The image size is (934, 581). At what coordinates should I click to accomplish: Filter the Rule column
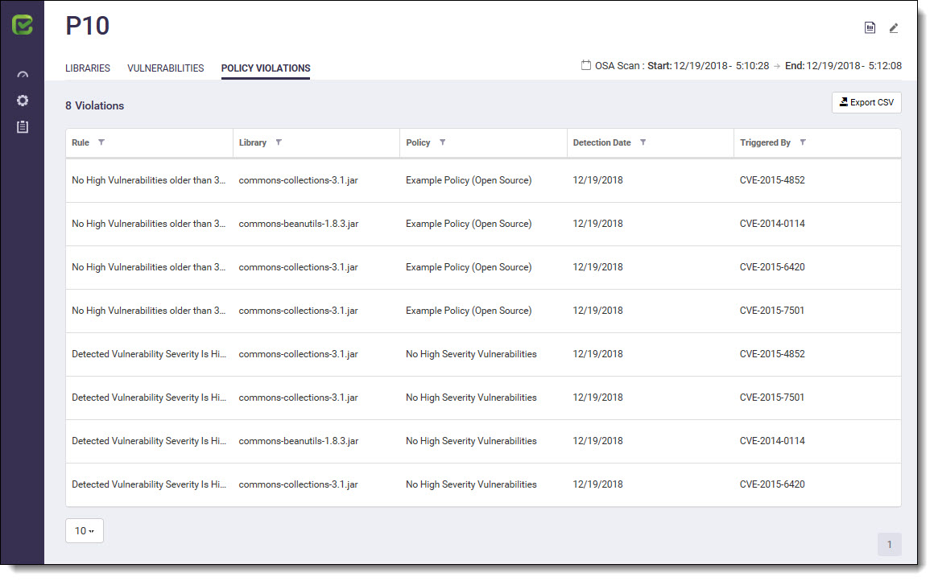[x=101, y=142]
